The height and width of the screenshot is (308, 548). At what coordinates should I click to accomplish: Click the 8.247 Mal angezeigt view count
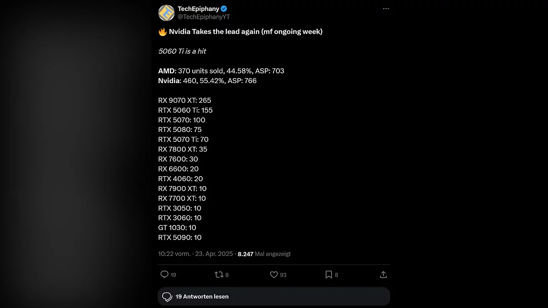(264, 254)
